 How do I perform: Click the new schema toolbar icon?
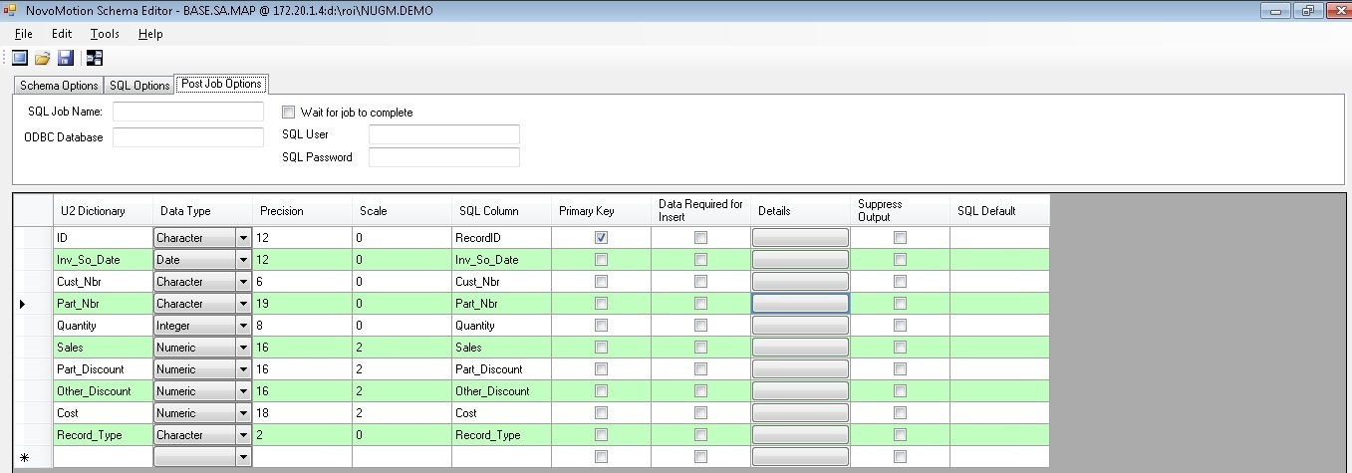point(20,58)
